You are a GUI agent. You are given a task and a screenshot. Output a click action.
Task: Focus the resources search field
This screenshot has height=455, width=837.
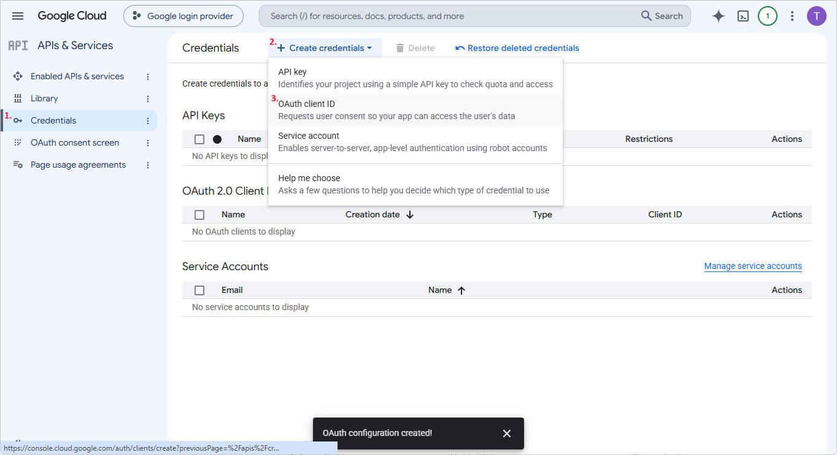(451, 16)
